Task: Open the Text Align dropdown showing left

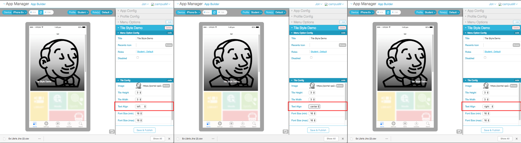Action: coord(141,107)
